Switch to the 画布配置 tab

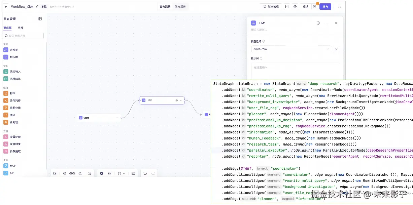point(165,7)
